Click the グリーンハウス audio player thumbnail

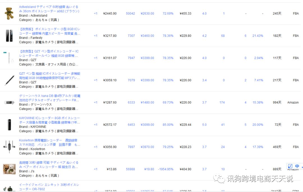tap(9, 102)
